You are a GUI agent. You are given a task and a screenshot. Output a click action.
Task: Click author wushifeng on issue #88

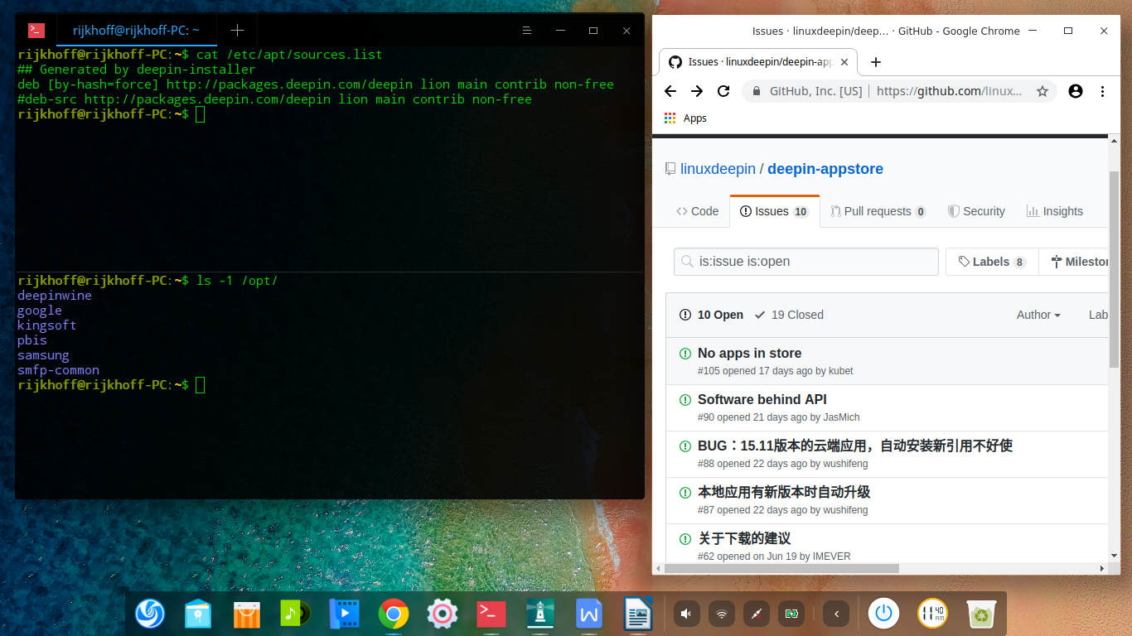click(x=845, y=464)
